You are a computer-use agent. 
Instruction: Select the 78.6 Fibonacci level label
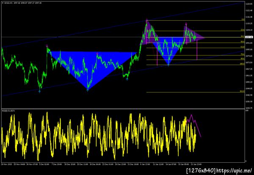tap(243, 54)
